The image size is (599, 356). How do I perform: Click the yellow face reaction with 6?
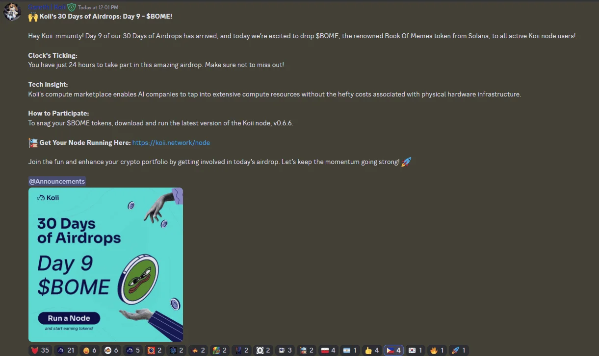90,350
